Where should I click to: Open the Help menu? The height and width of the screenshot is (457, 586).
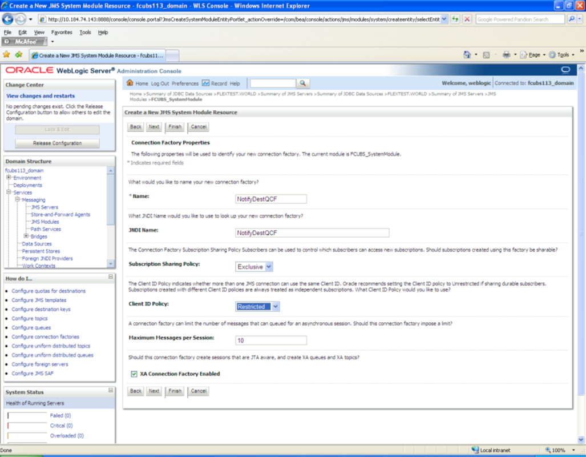point(103,32)
